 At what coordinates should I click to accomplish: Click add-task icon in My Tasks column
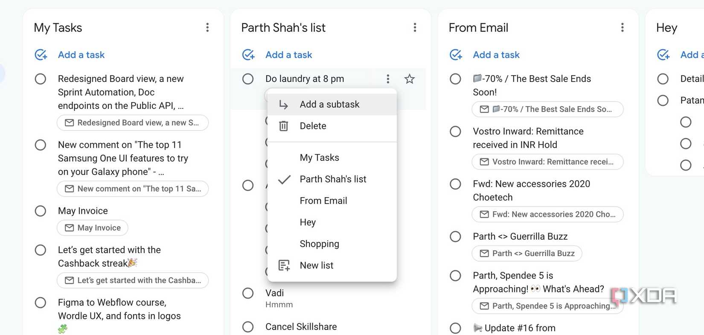[x=41, y=55]
